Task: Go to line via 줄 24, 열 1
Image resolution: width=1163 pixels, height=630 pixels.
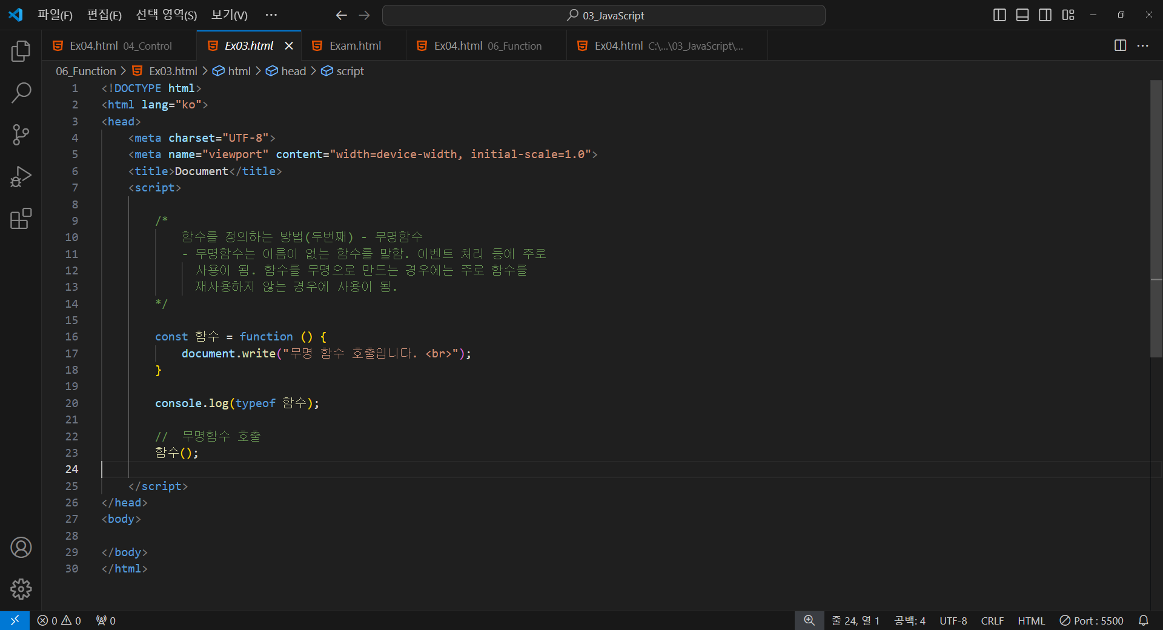Action: [855, 621]
